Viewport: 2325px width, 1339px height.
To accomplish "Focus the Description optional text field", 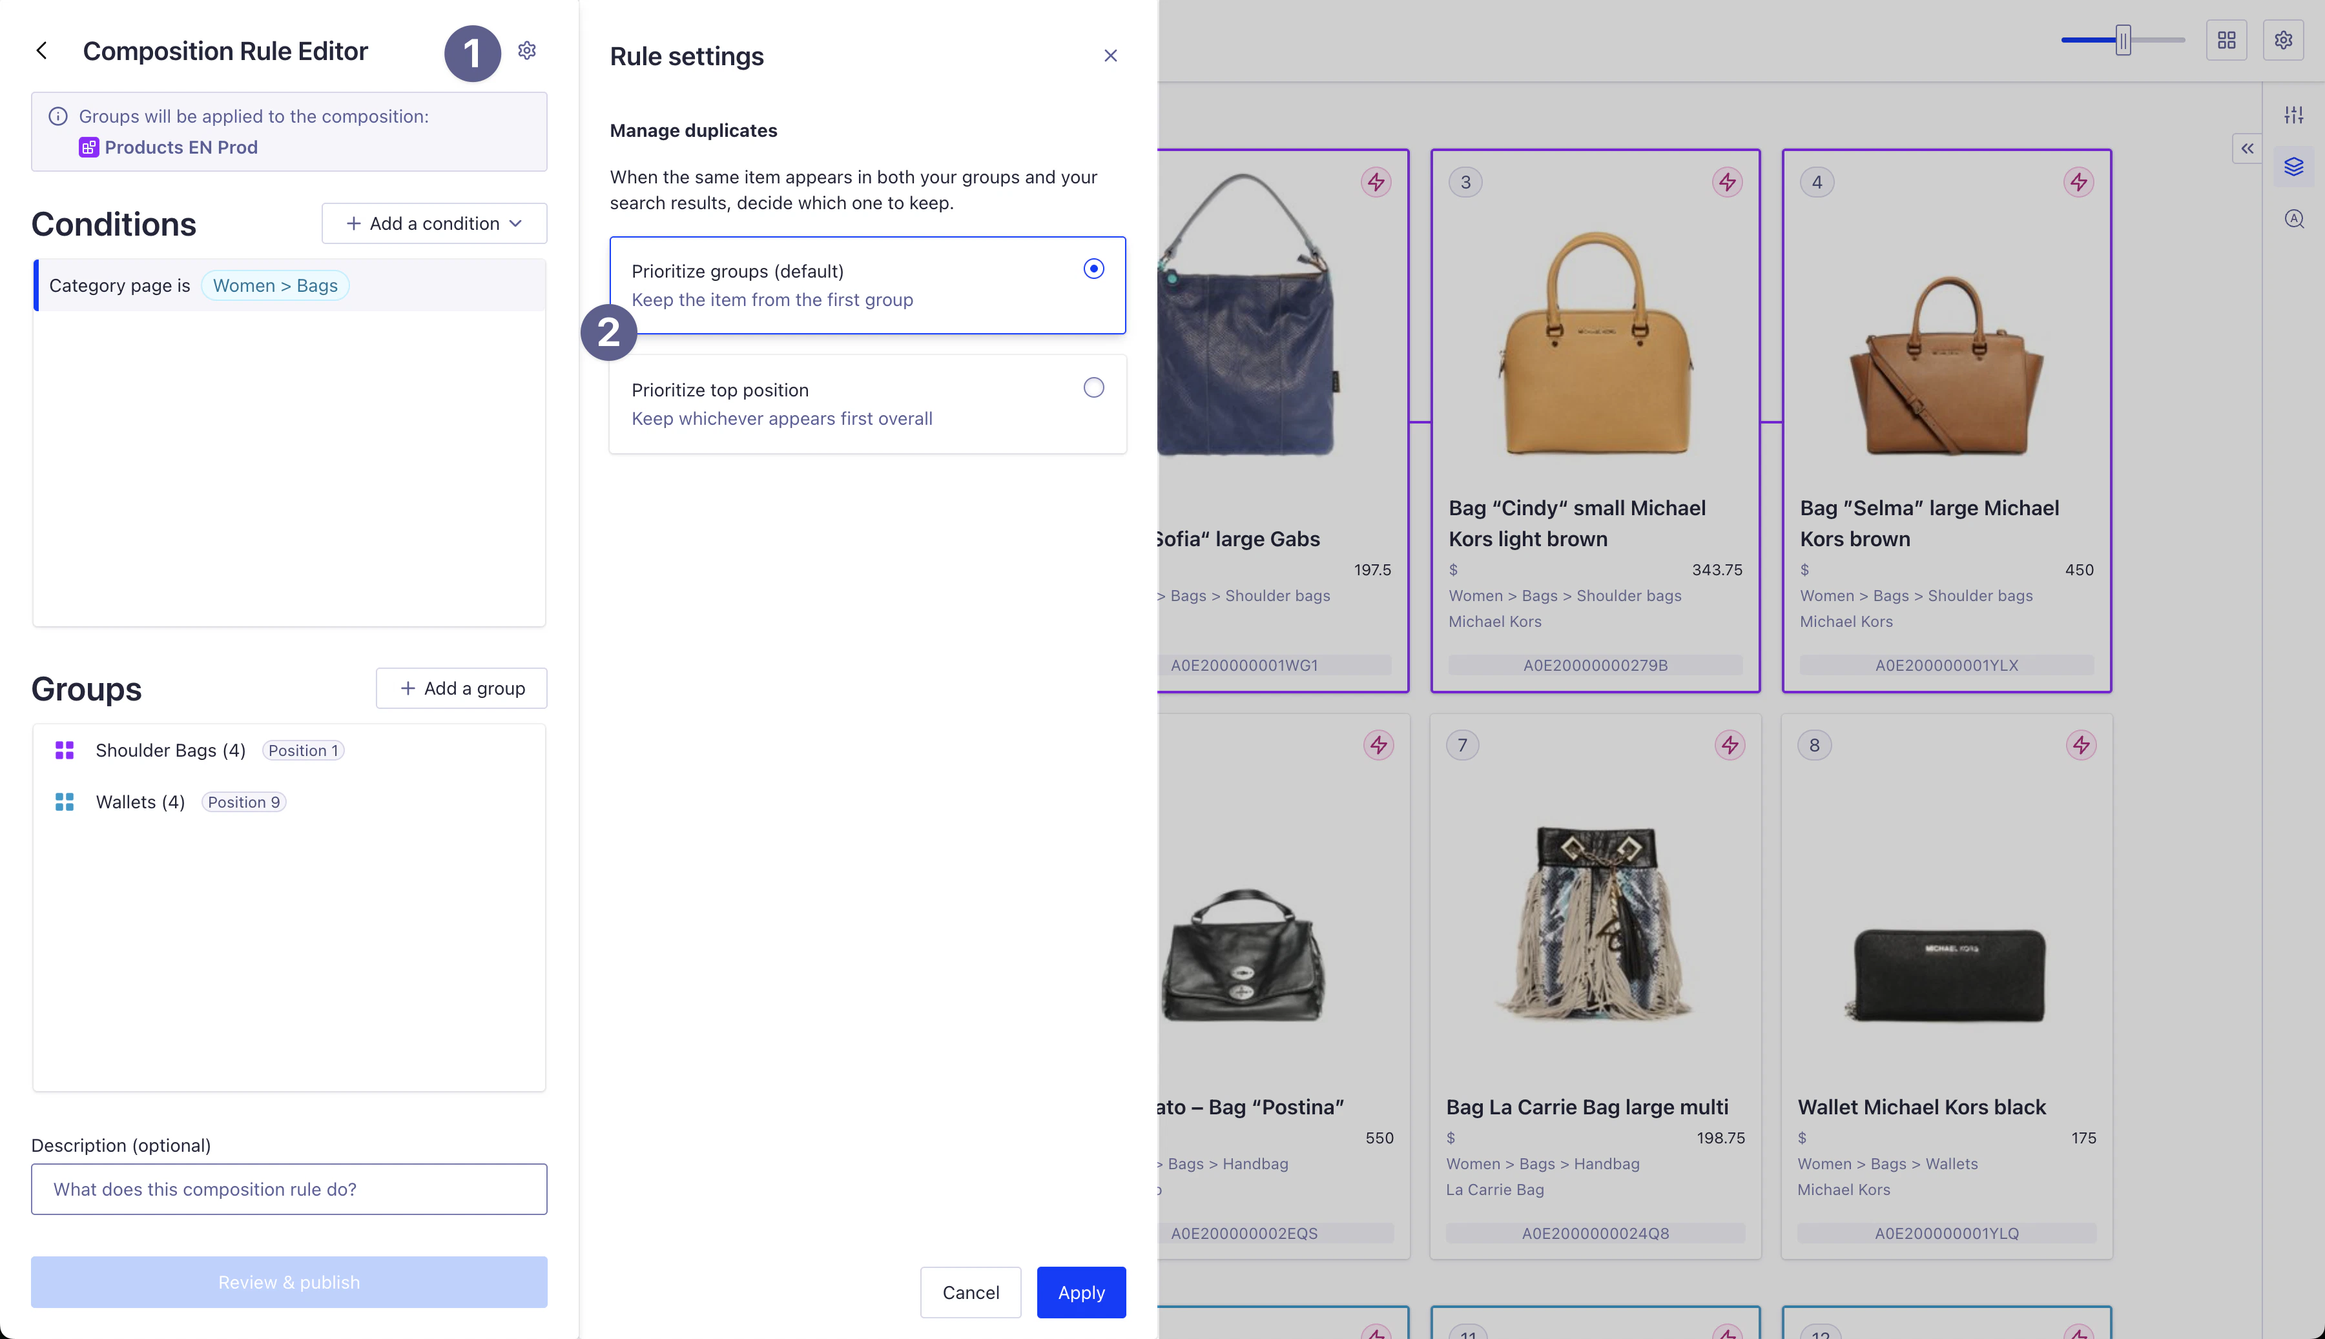I will [289, 1189].
